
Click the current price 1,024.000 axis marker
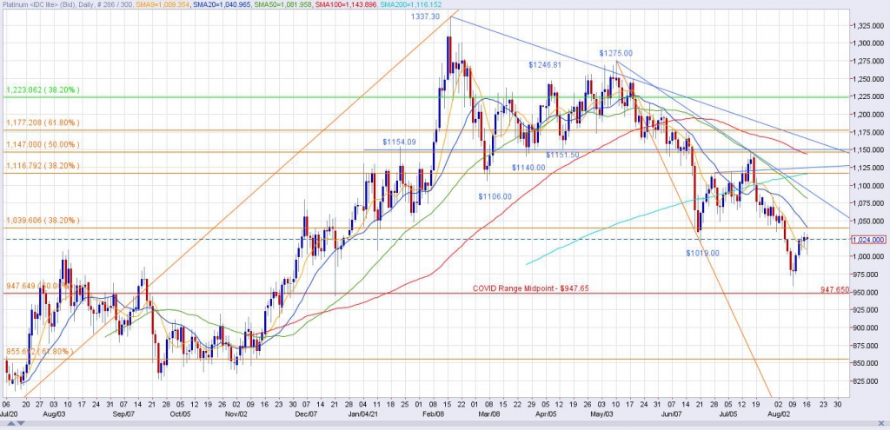pyautogui.click(x=868, y=240)
